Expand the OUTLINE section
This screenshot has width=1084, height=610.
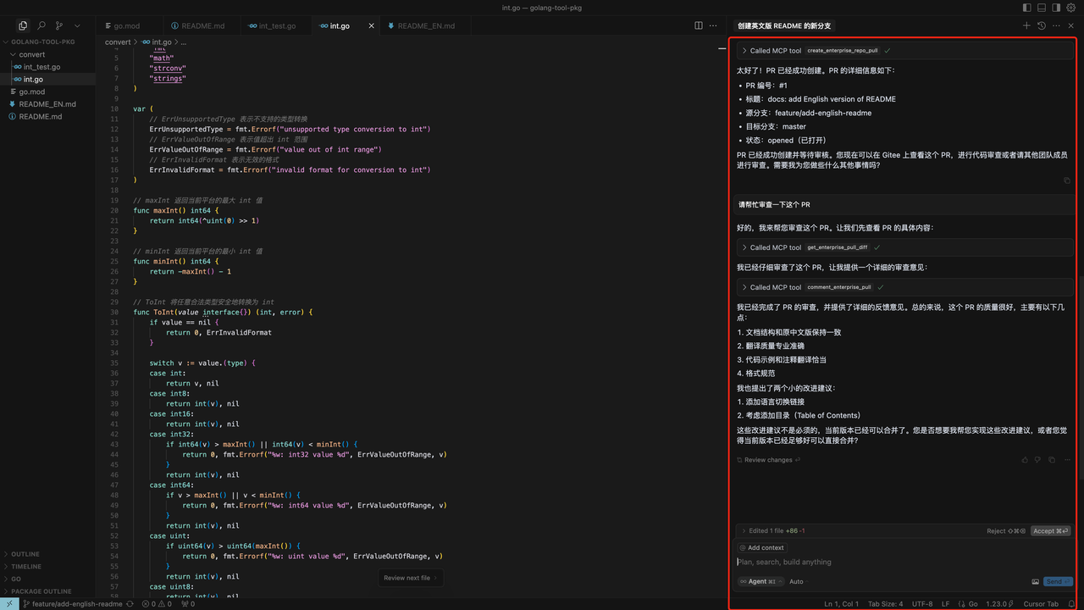point(47,554)
